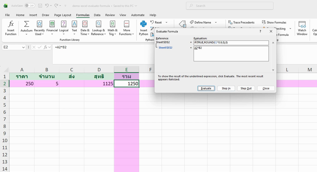Click Sheet!$E$2 reference in dialog

(165, 48)
